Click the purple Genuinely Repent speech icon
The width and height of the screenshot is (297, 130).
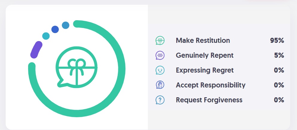click(x=160, y=55)
